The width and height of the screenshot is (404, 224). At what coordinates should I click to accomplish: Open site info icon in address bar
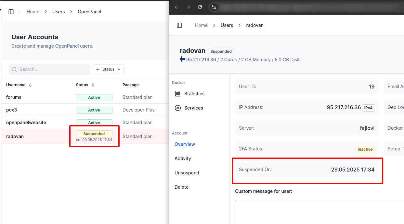coord(214,7)
